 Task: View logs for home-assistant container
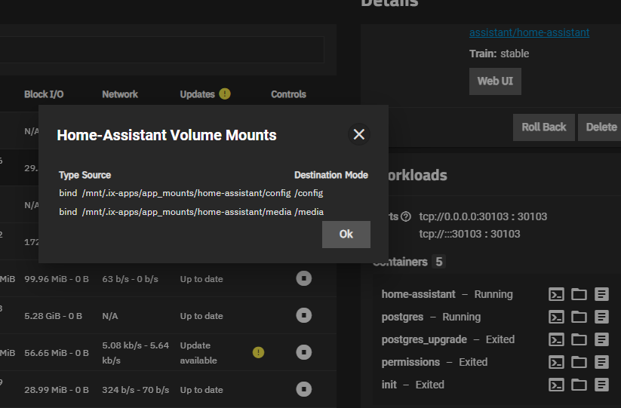pyautogui.click(x=601, y=294)
